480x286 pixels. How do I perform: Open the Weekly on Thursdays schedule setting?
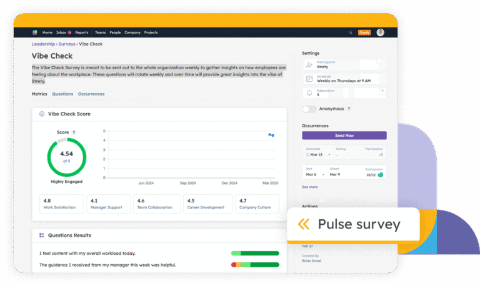click(x=344, y=79)
